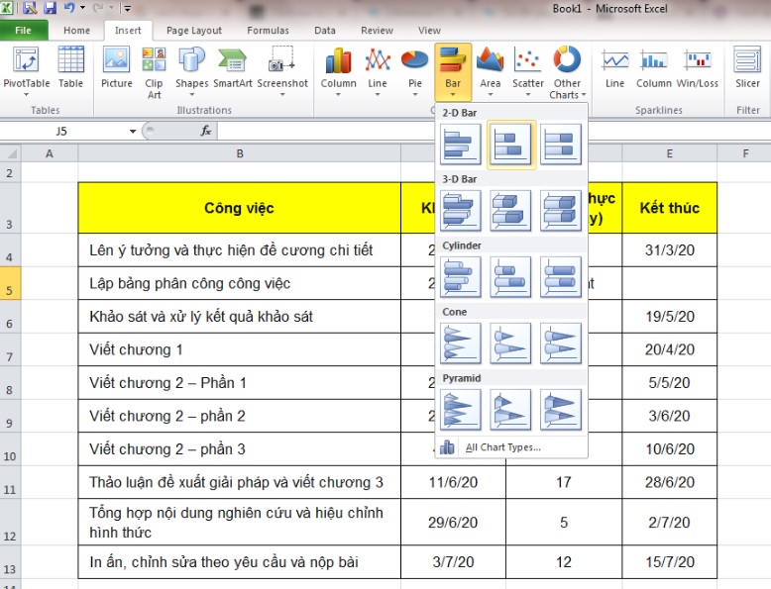This screenshot has width=771, height=589.
Task: Open the Clip Art pane
Action: click(x=154, y=72)
